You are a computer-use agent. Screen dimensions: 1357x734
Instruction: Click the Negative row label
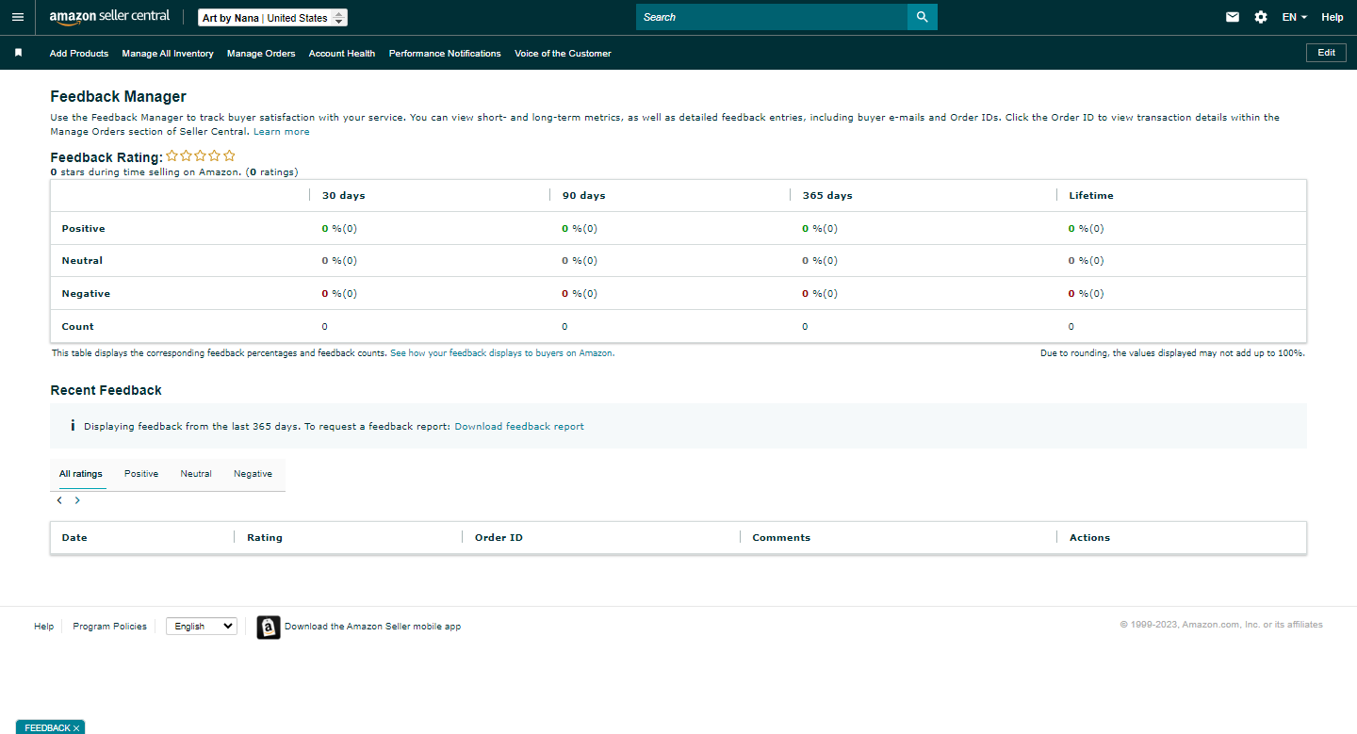(x=86, y=294)
